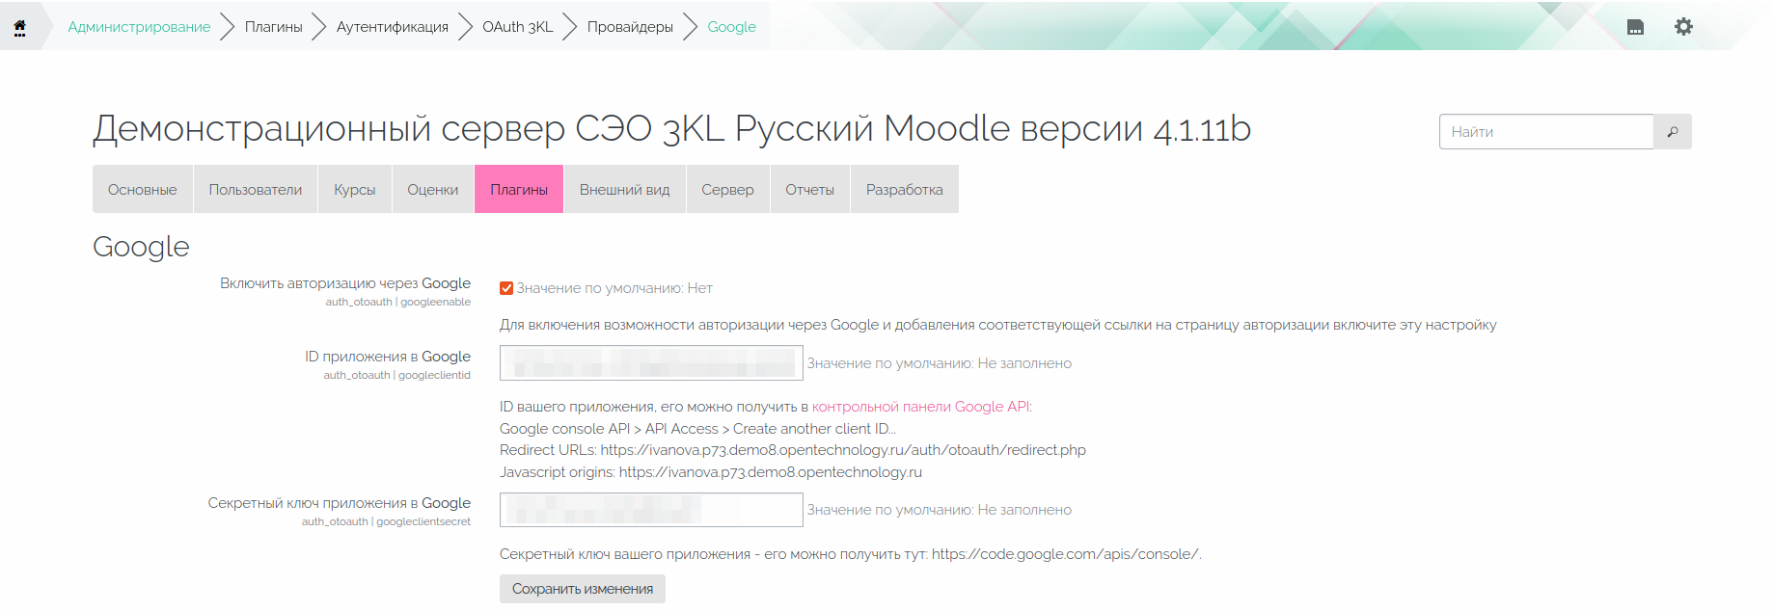The width and height of the screenshot is (1773, 612).
Task: Click the Javascript origins address text
Action: [x=771, y=472]
